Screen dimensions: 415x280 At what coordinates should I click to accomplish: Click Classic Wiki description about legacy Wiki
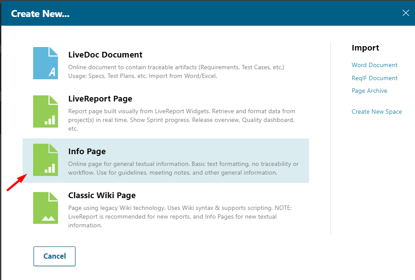click(180, 216)
